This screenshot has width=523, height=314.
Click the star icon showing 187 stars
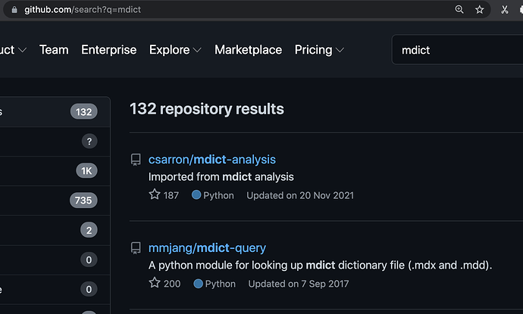click(155, 194)
